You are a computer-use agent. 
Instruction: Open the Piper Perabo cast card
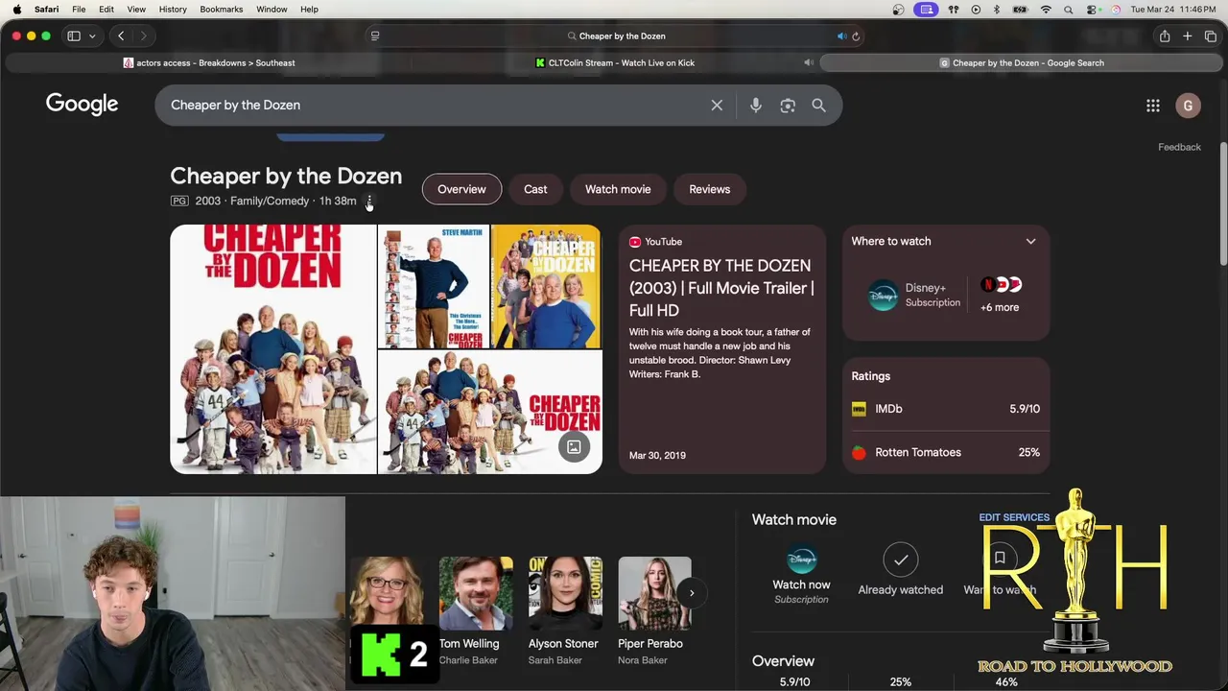654,611
